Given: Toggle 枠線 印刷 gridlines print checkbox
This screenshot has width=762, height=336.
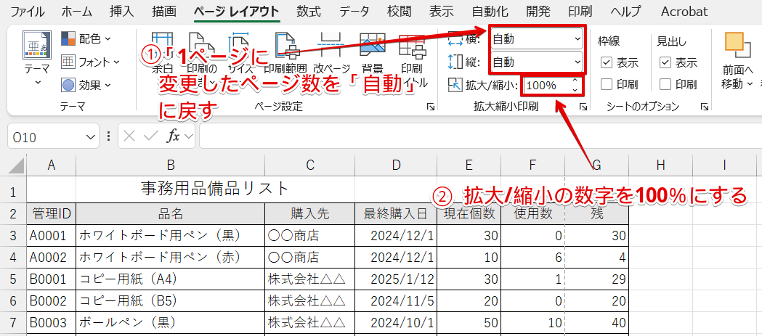Looking at the screenshot, I should [x=606, y=84].
